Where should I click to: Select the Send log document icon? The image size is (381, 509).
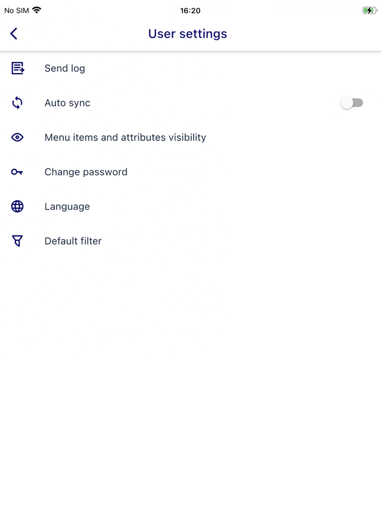(17, 68)
